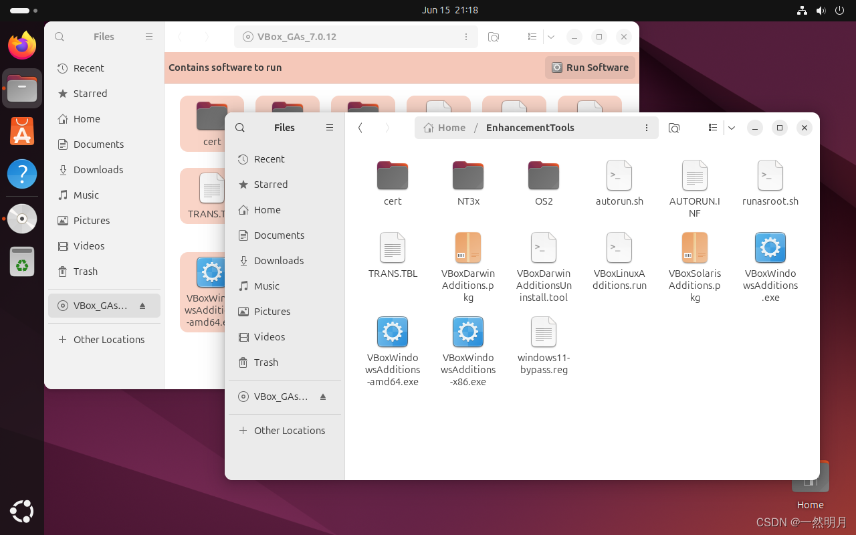
Task: Open the mounted disc icon in dock
Action: (22, 218)
